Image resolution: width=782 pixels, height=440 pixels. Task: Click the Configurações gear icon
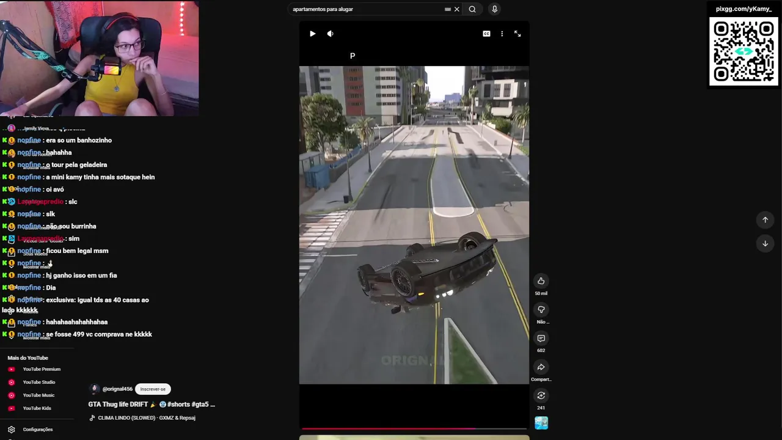(x=11, y=430)
